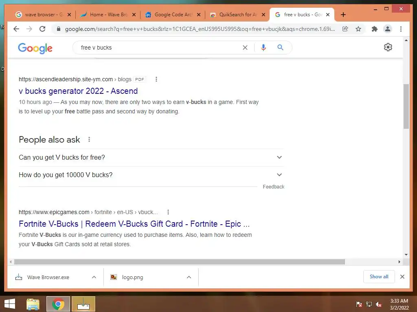The width and height of the screenshot is (417, 312).
Task: Close the wave browser tab
Action: coord(69,15)
